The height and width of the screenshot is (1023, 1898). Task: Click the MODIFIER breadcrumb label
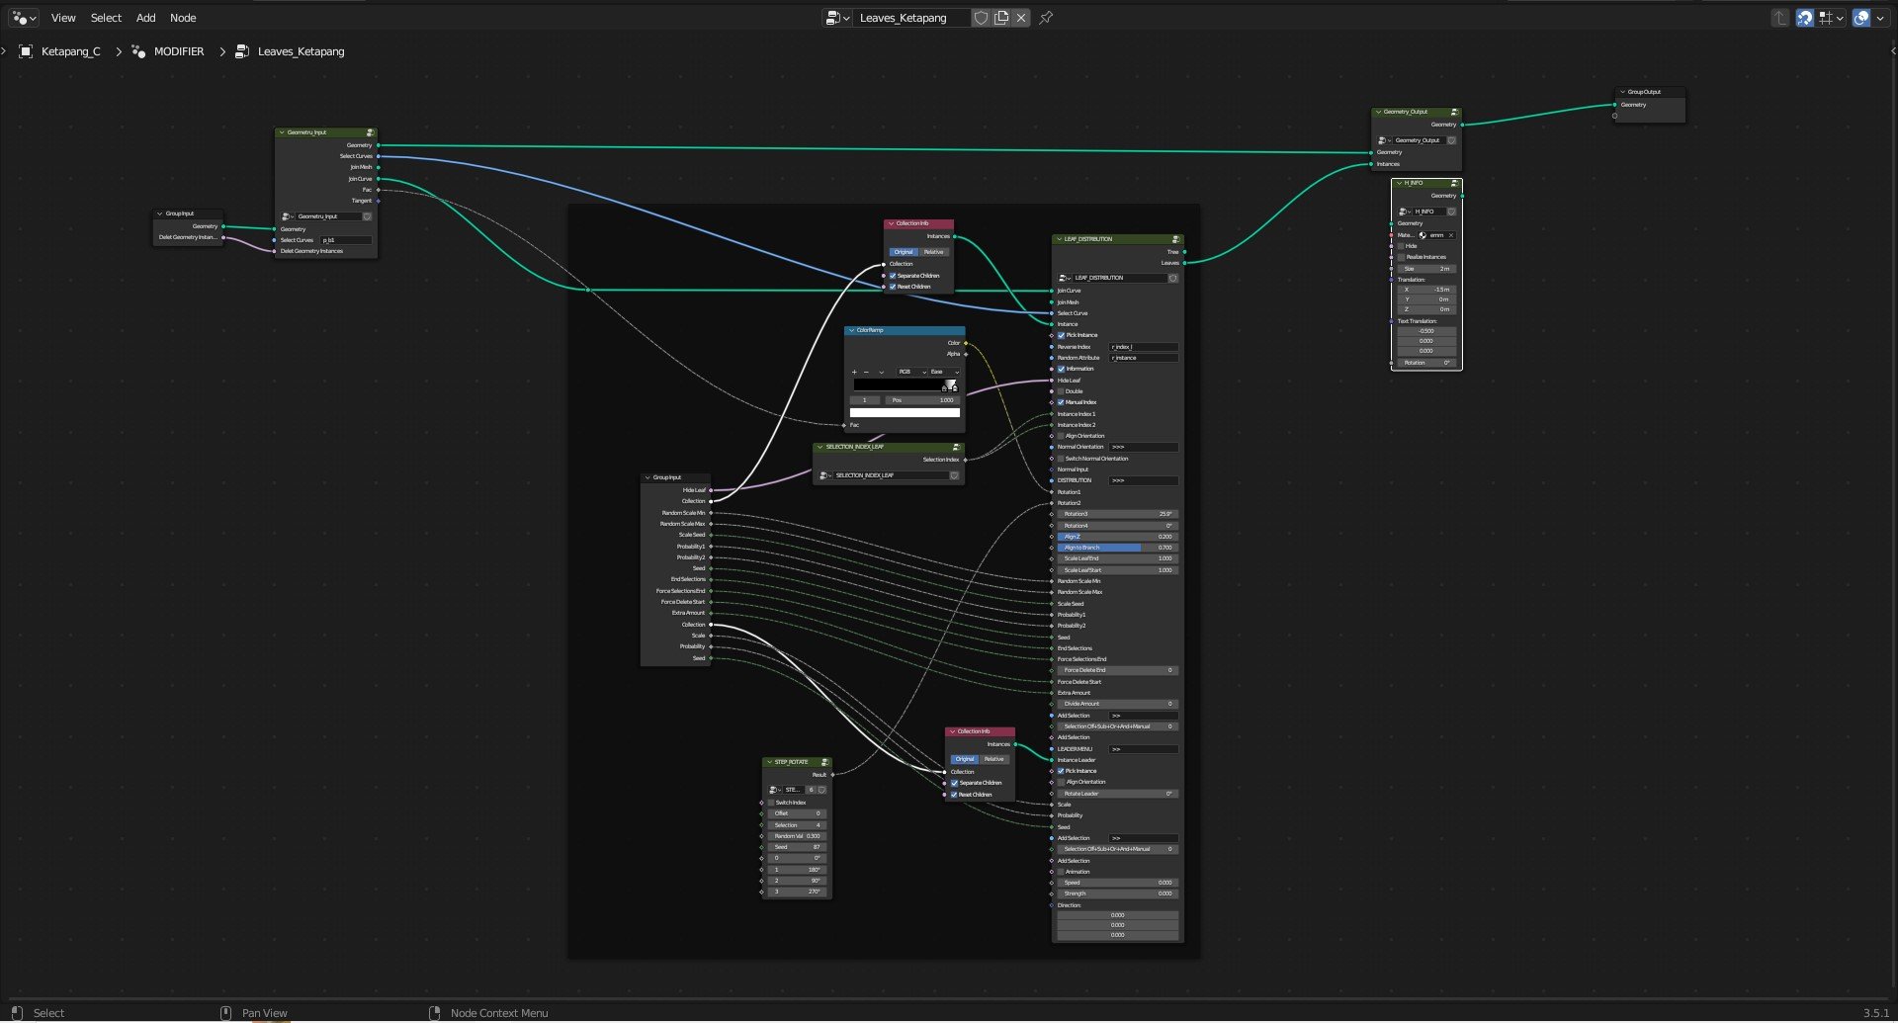click(179, 51)
